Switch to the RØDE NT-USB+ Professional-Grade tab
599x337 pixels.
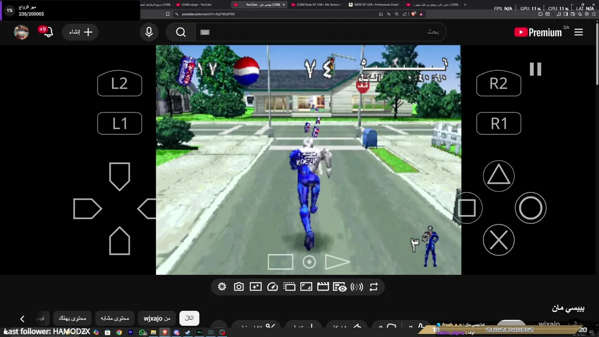point(374,5)
